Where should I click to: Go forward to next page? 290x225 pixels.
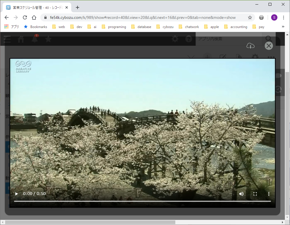pos(16,17)
